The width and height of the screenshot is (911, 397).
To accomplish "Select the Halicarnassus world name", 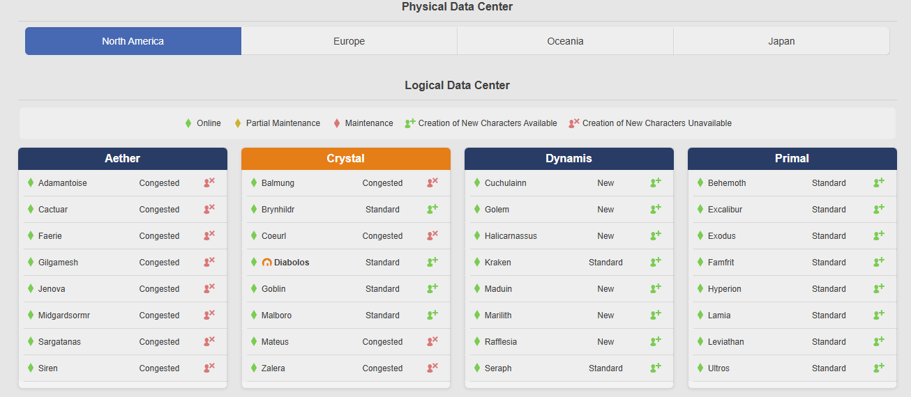I will (x=511, y=236).
